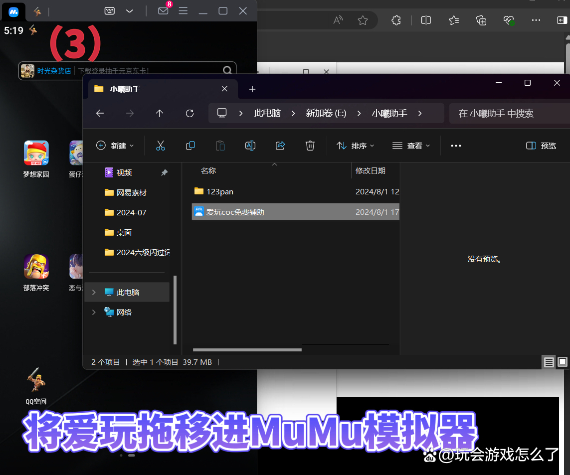Select 此电脑 in navigation pane
This screenshot has width=570, height=475.
(x=127, y=292)
